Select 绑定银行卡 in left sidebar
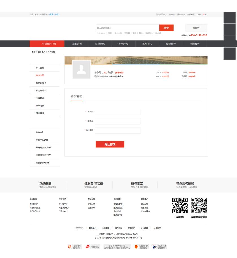237x258 pixels. [45, 90]
